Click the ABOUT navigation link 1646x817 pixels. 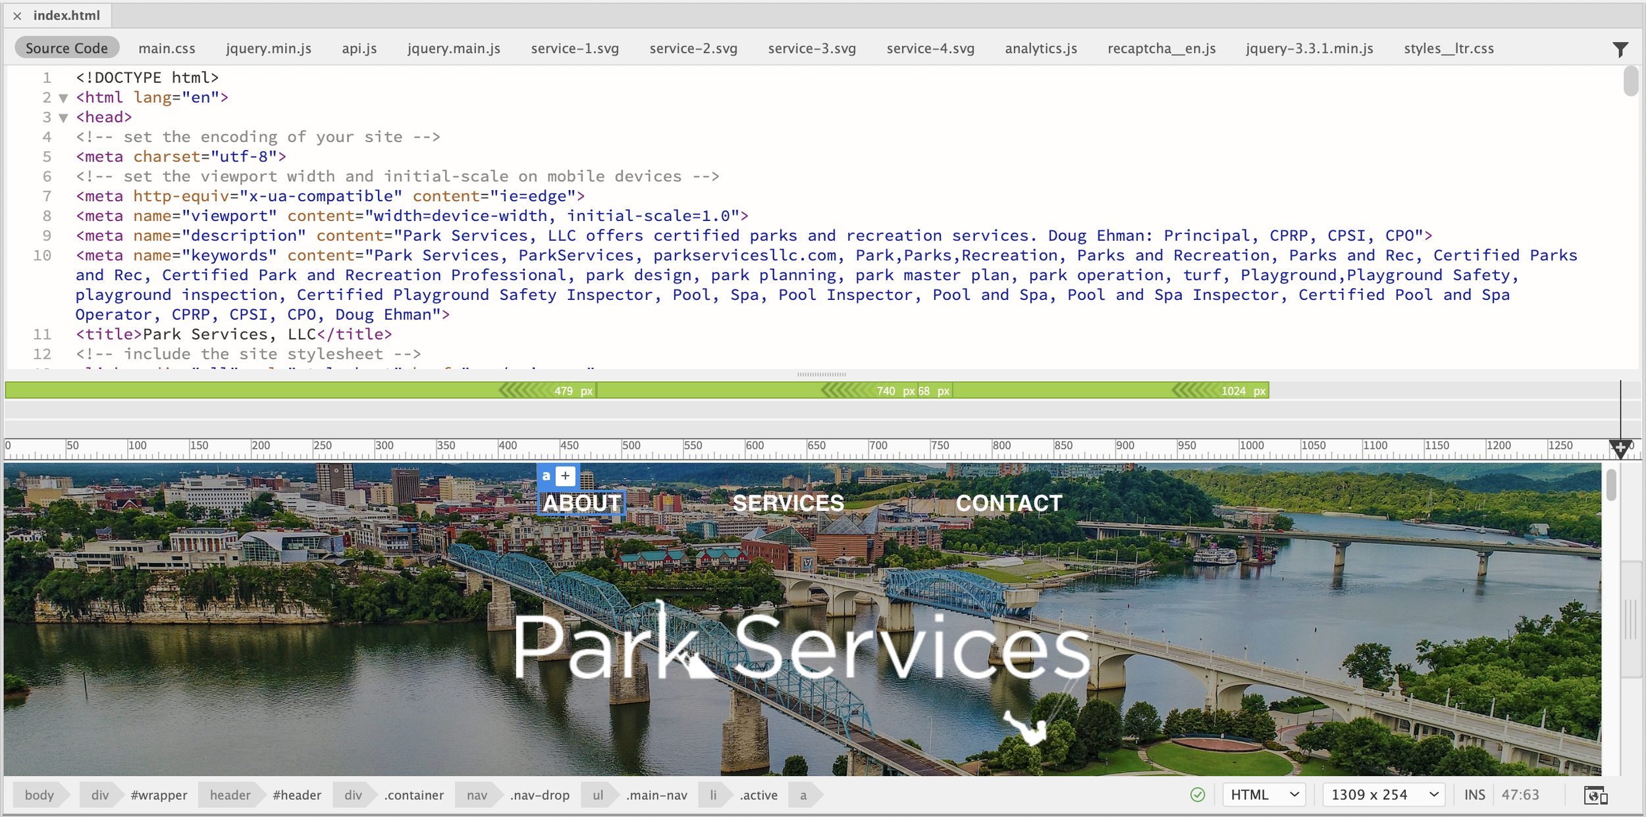click(x=582, y=503)
